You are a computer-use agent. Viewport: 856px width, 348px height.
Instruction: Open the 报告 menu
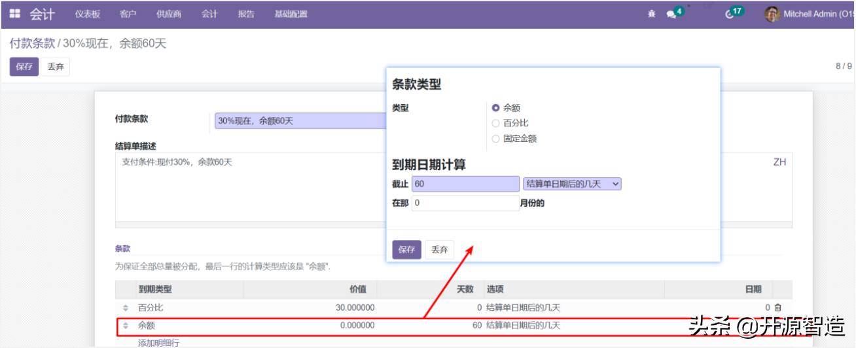pos(246,14)
